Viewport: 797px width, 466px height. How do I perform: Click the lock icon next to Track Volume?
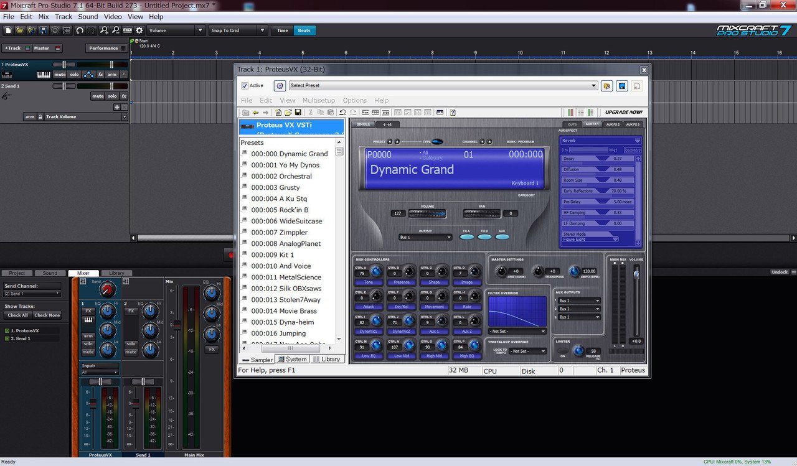pyautogui.click(x=40, y=117)
